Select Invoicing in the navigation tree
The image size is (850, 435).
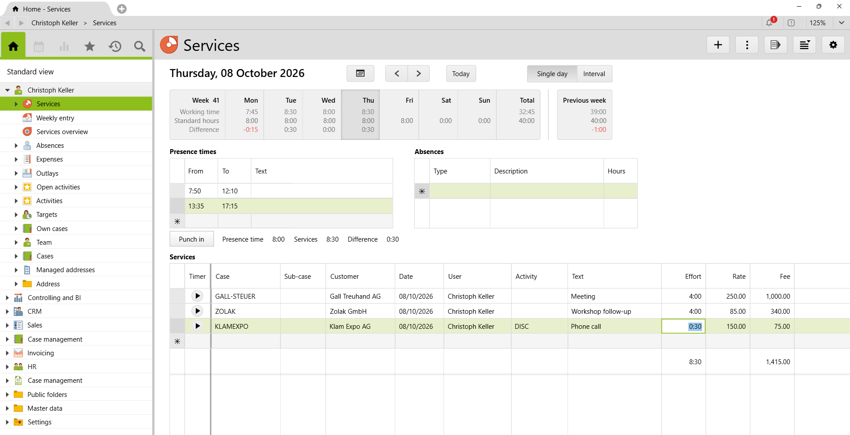pos(40,353)
